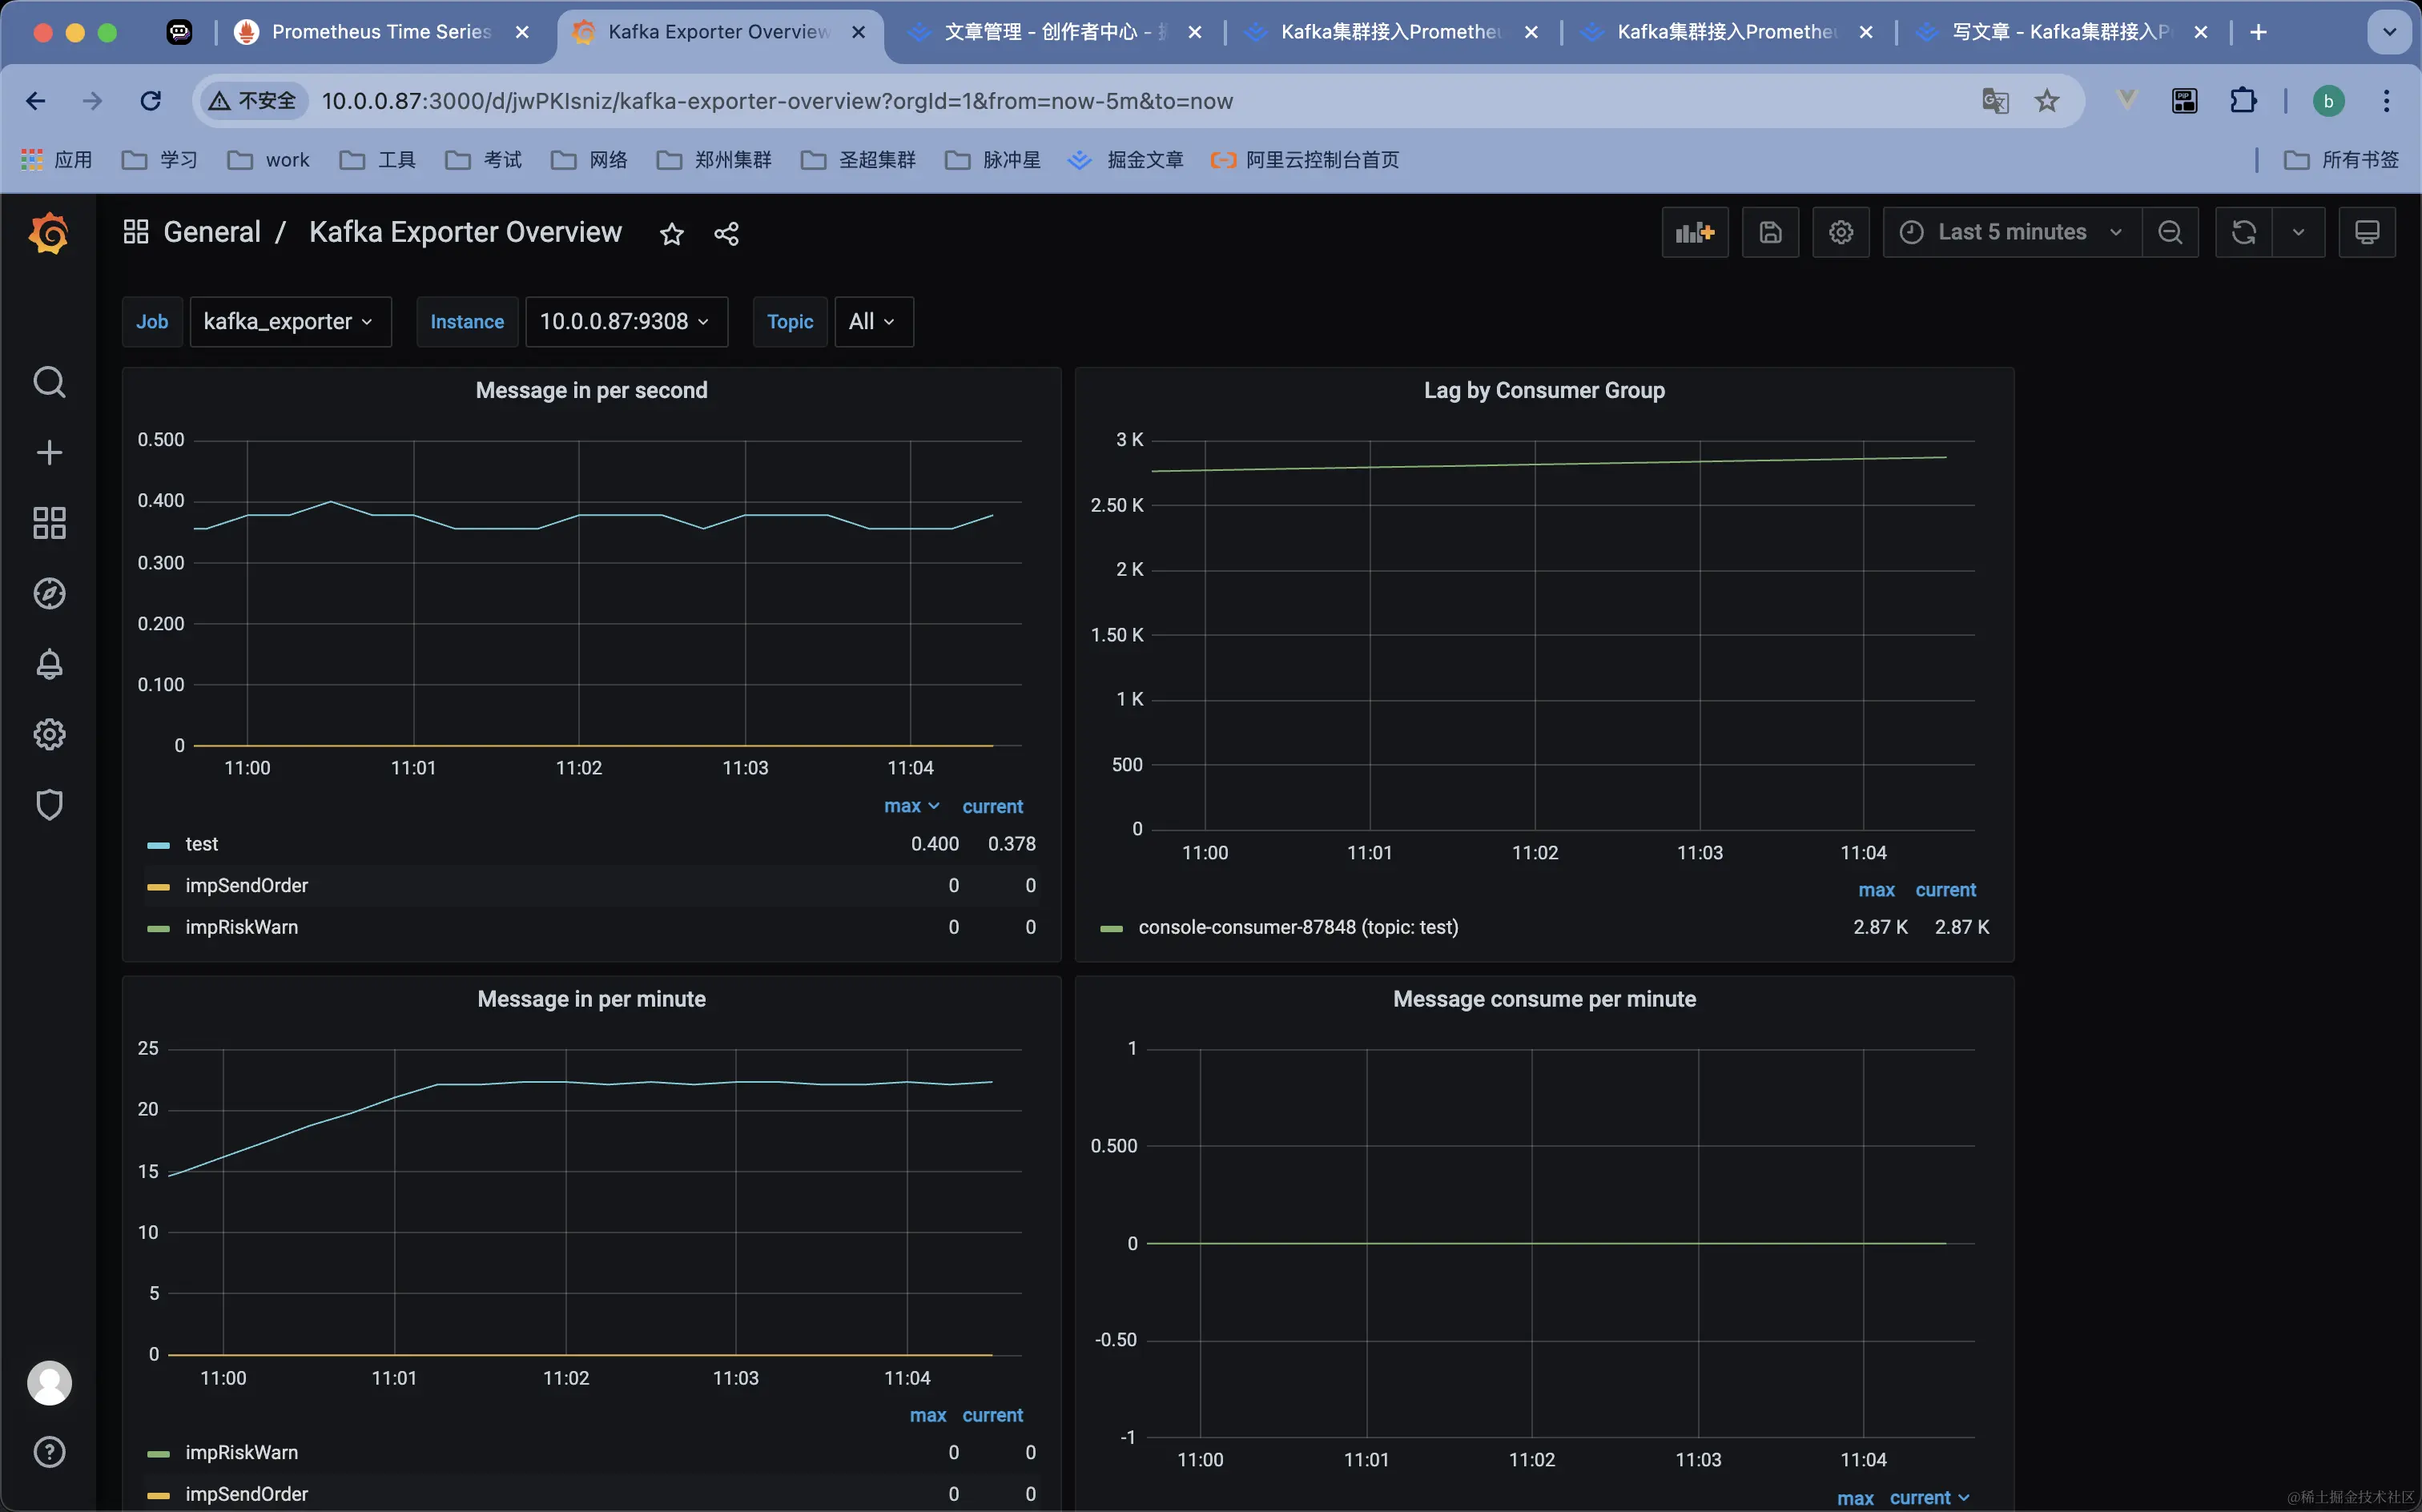Image resolution: width=2422 pixels, height=1512 pixels.
Task: Toggle console-consumer-87848 series visibility
Action: coord(1297,927)
